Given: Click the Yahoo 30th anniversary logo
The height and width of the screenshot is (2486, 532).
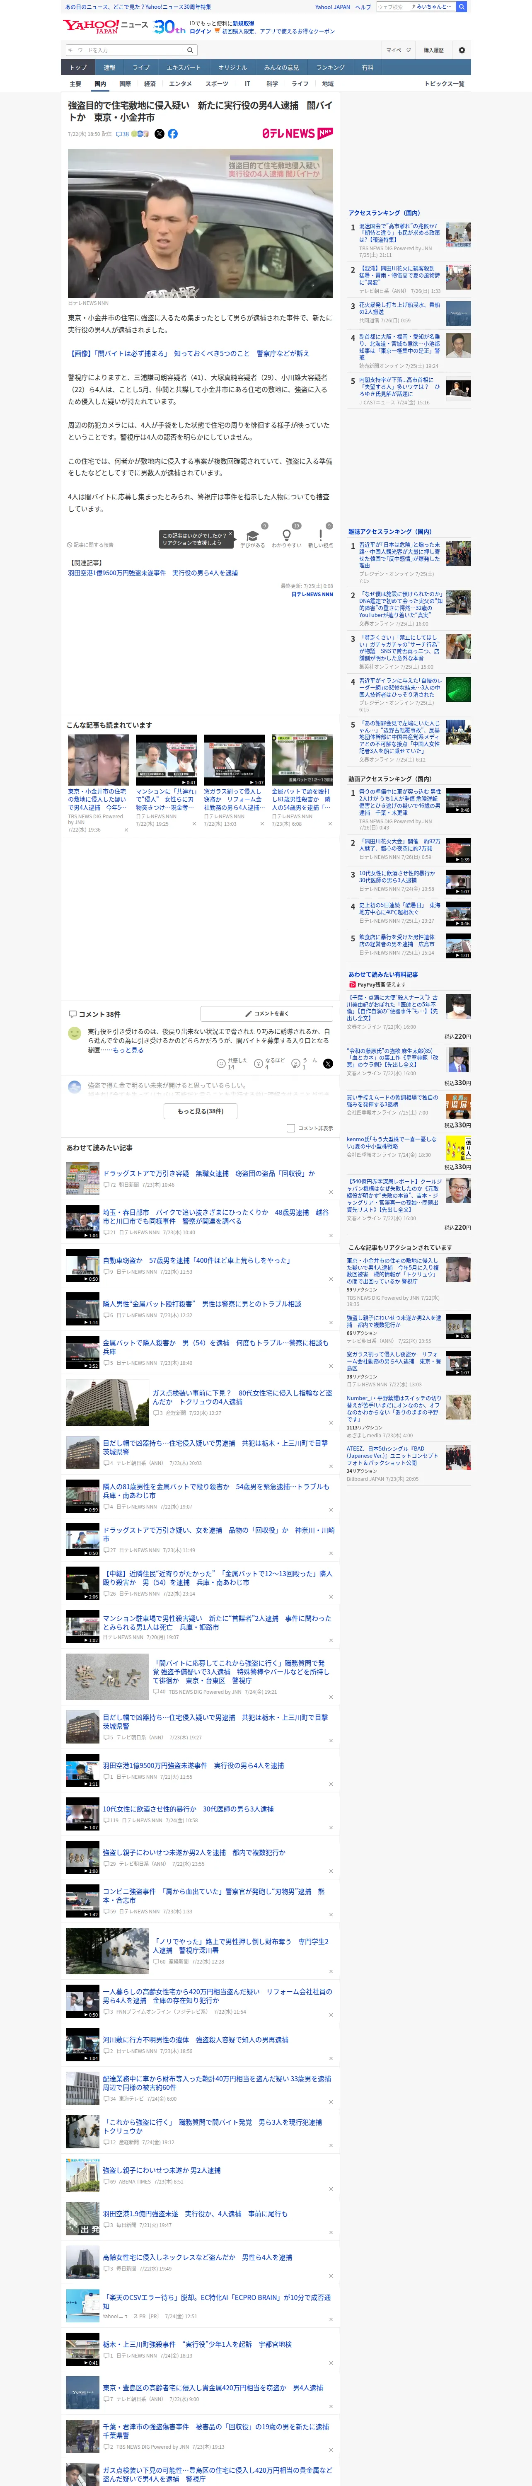Looking at the screenshot, I should [x=169, y=27].
